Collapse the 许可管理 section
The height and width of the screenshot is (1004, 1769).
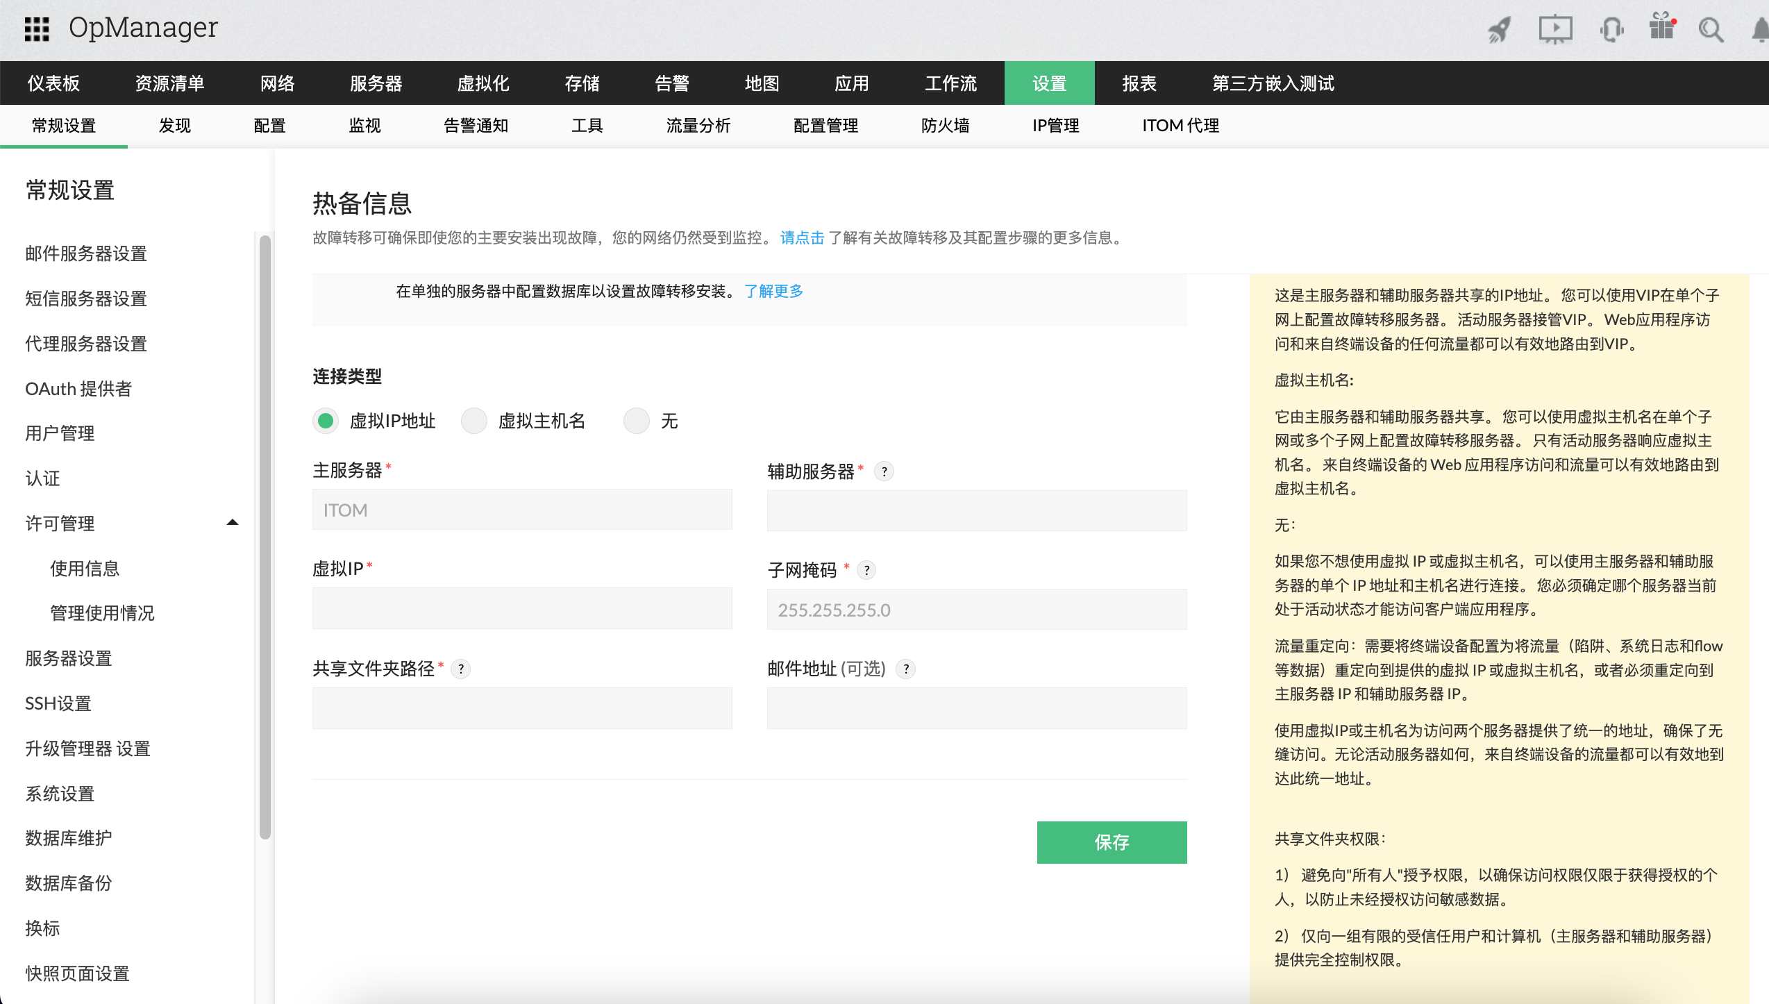pos(233,522)
